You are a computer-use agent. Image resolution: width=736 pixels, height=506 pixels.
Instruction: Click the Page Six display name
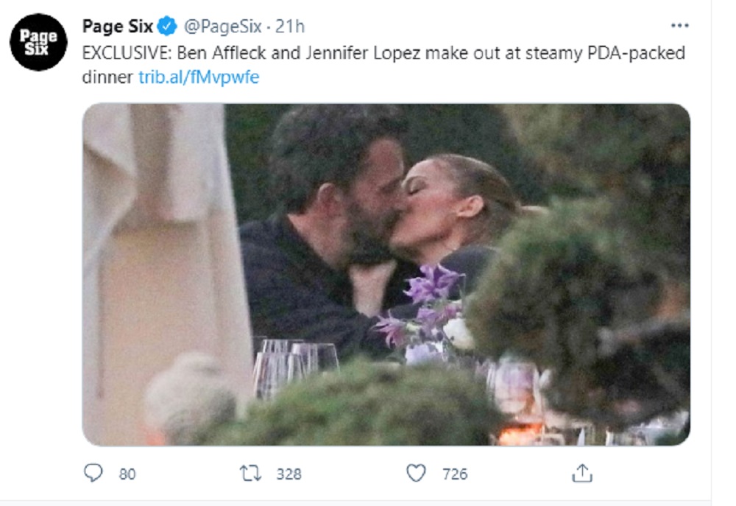[x=116, y=24]
